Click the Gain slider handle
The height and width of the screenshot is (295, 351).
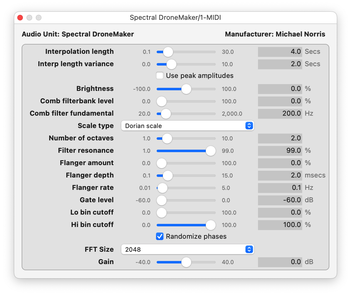click(186, 262)
